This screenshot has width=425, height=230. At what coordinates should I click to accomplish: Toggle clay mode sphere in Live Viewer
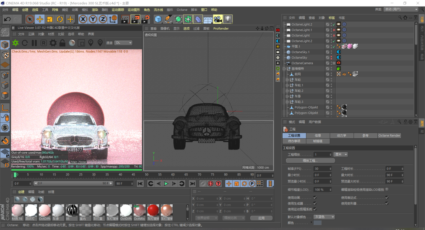(x=72, y=43)
